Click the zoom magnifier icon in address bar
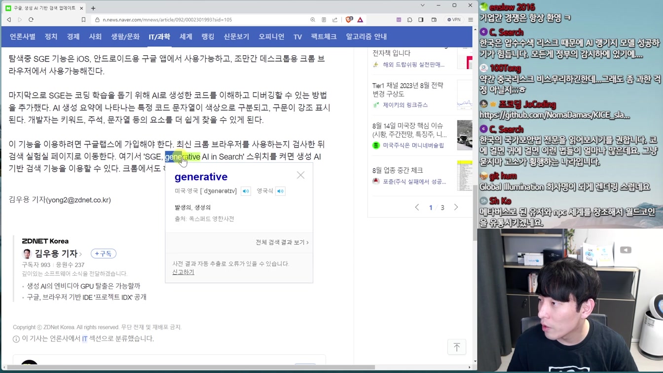 tap(313, 20)
